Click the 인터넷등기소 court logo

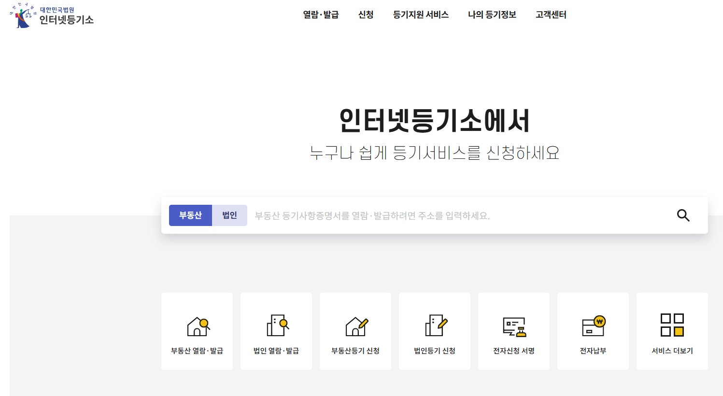point(52,15)
